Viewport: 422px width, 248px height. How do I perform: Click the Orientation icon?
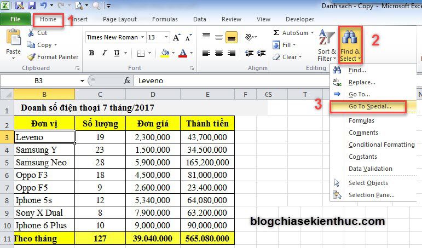coord(249,37)
